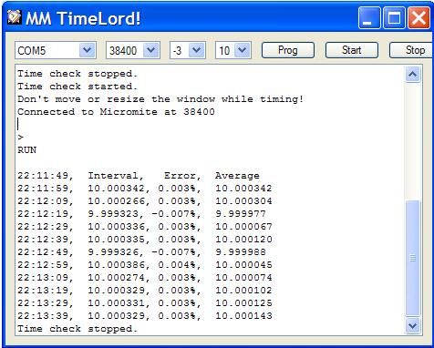This screenshot has height=348, width=434.
Task: Close the MM TimeLord window
Action: click(419, 18)
